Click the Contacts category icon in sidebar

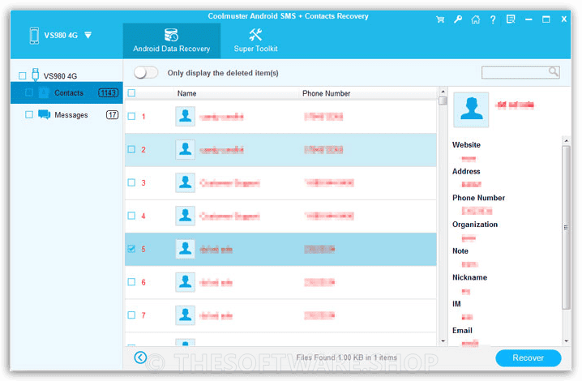click(x=44, y=92)
